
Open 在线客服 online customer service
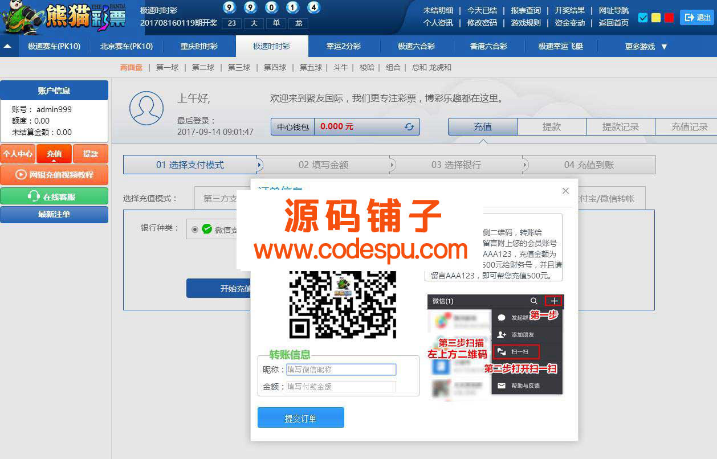pos(54,196)
